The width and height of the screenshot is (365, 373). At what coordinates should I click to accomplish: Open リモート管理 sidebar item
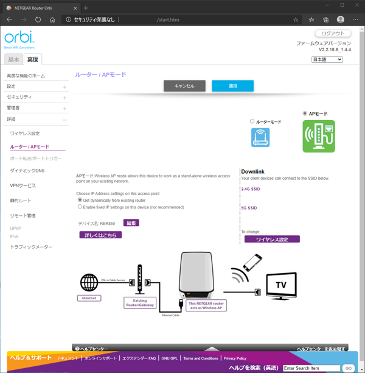click(x=23, y=216)
